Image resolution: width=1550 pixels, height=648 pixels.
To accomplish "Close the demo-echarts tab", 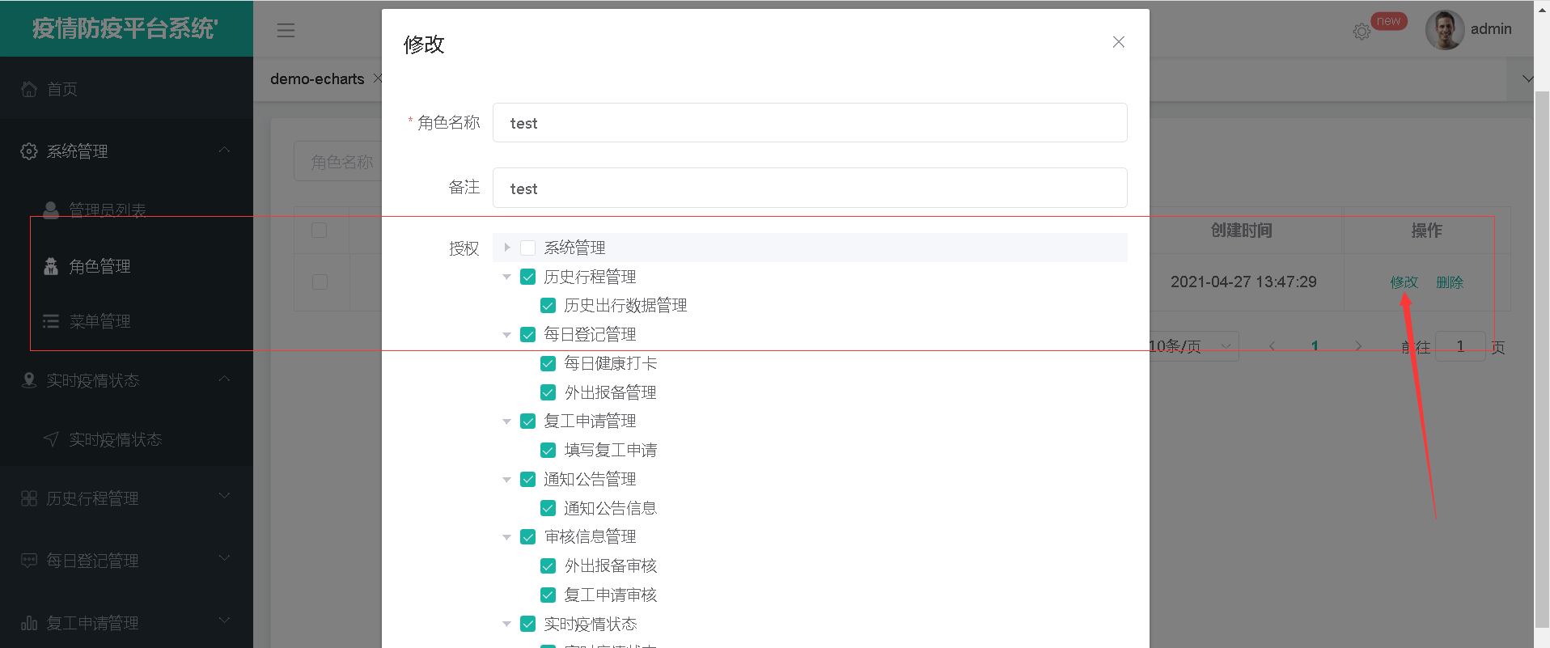I will (377, 78).
